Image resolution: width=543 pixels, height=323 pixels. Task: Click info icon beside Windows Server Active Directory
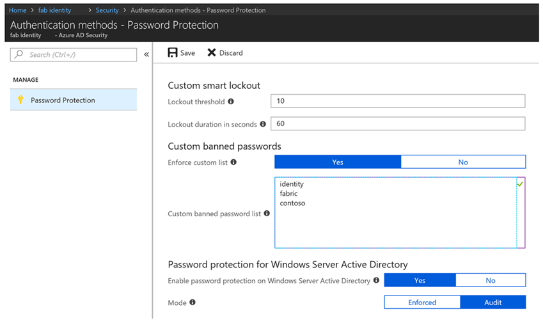pyautogui.click(x=376, y=281)
